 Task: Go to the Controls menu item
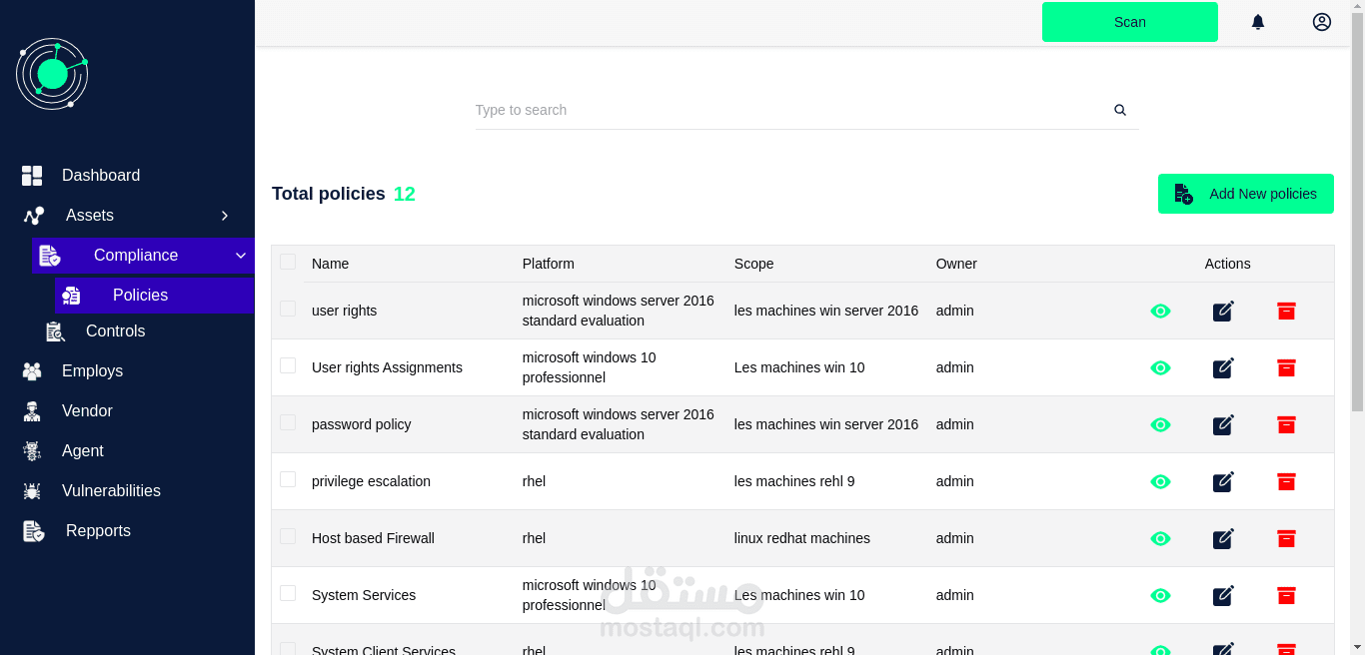click(115, 330)
